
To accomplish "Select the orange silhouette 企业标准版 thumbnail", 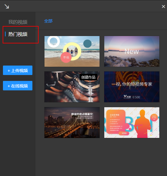I will (132, 123).
